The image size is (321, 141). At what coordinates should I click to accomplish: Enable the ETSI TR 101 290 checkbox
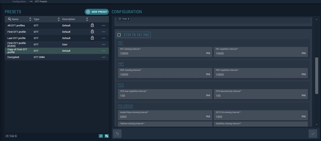119,35
